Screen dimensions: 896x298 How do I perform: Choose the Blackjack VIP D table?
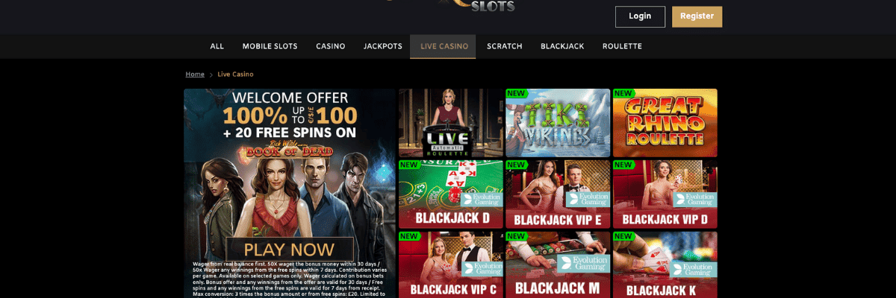(x=665, y=194)
